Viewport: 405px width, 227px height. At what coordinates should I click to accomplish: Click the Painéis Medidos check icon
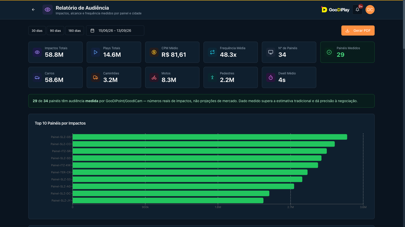(x=329, y=52)
